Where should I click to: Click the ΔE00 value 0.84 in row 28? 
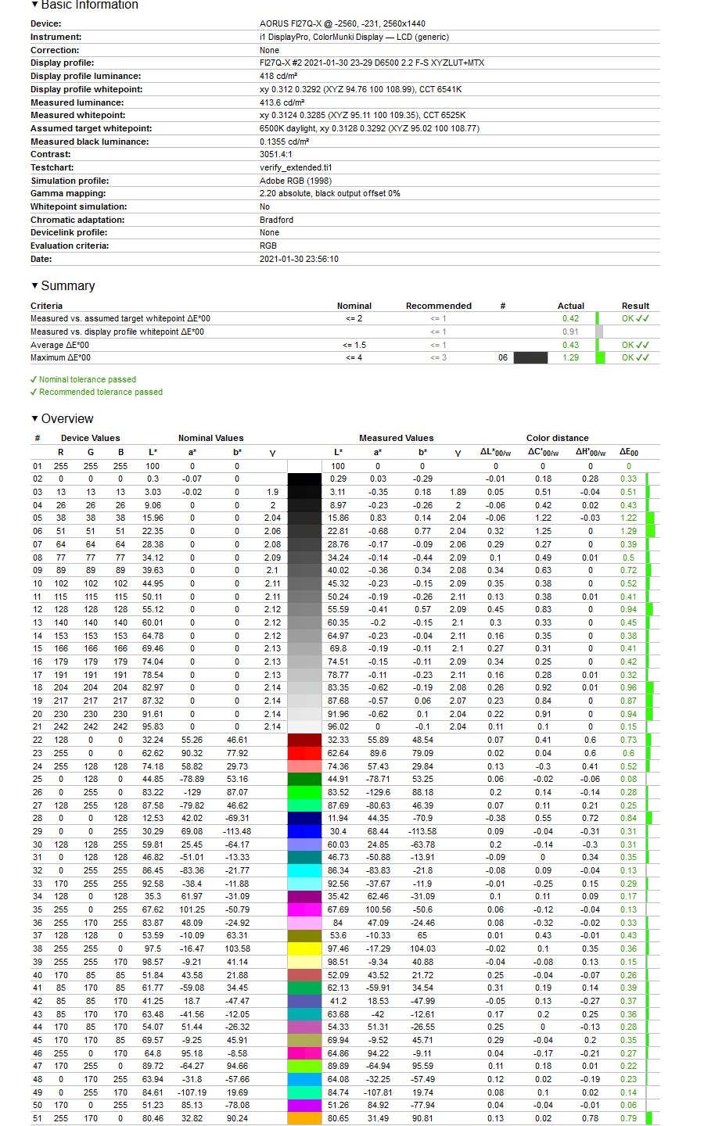(x=629, y=818)
